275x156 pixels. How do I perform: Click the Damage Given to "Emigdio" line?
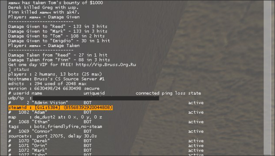click(x=59, y=41)
